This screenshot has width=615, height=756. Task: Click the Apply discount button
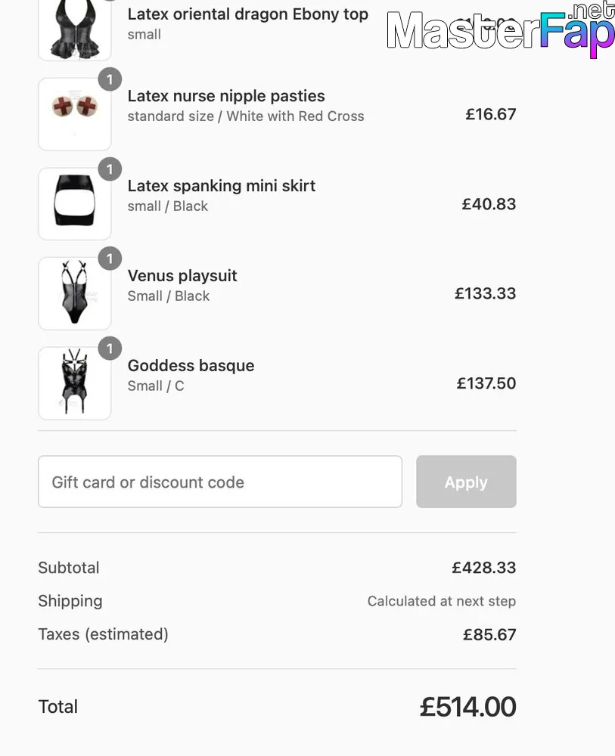[466, 482]
